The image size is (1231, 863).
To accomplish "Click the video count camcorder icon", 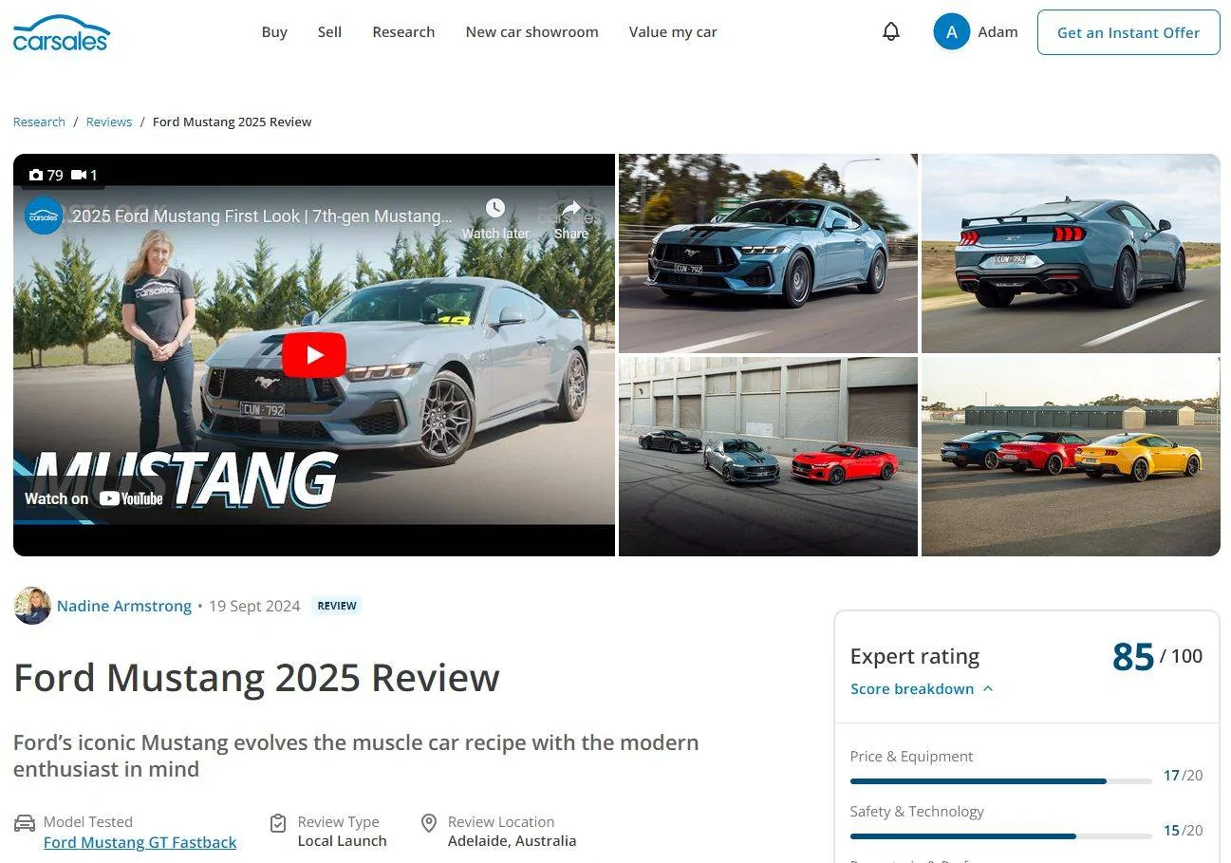I will [79, 175].
